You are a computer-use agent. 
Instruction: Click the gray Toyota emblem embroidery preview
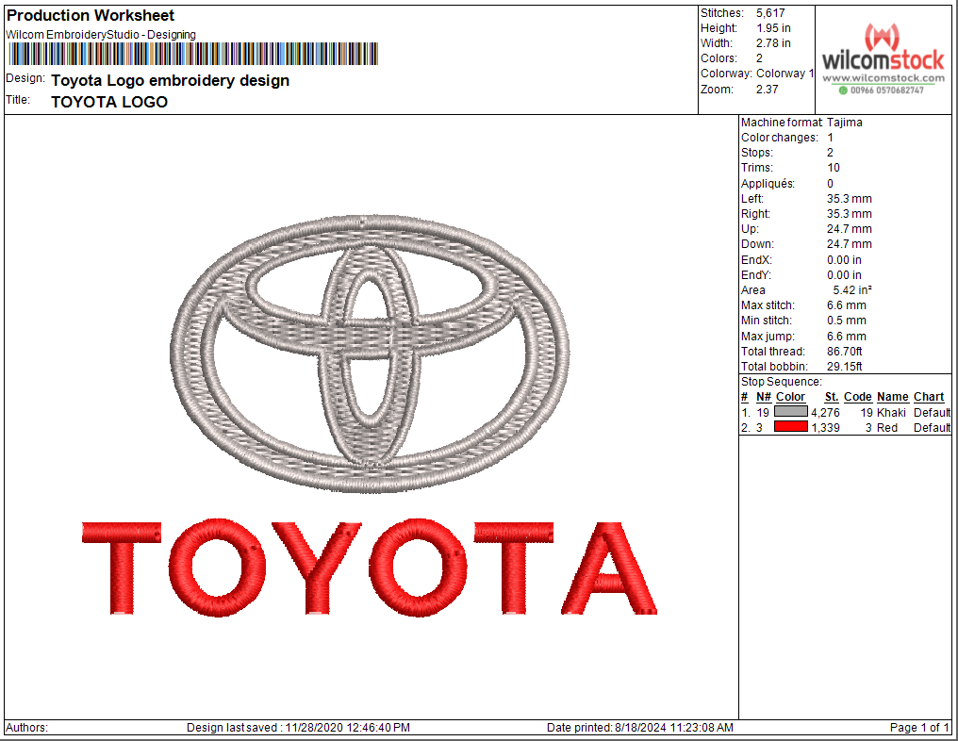click(370, 354)
